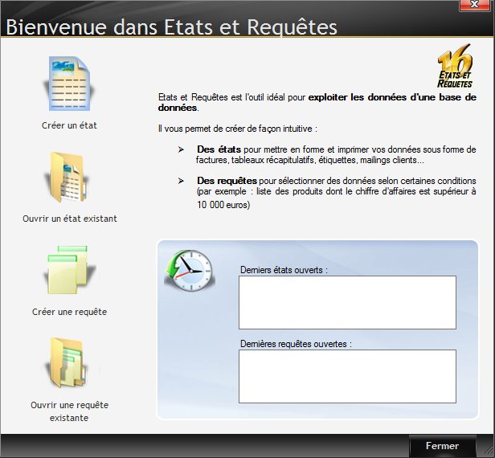
Task: Select the Créer une requête label
Action: pos(69,312)
